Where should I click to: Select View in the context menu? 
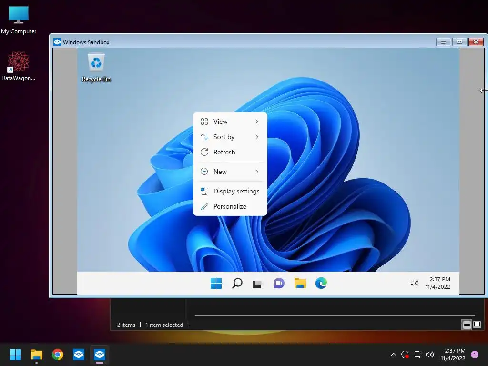(230, 122)
